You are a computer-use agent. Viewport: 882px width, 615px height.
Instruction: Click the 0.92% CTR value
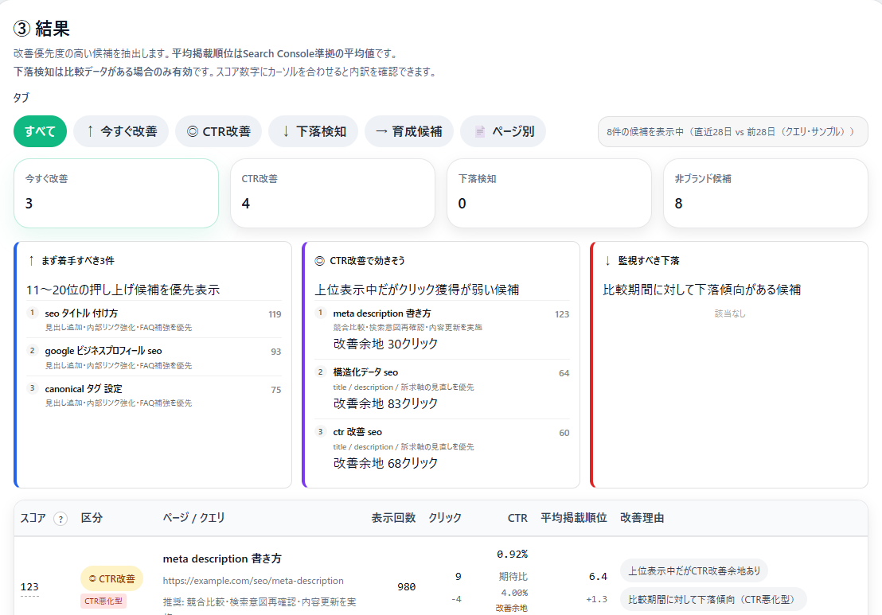point(512,555)
